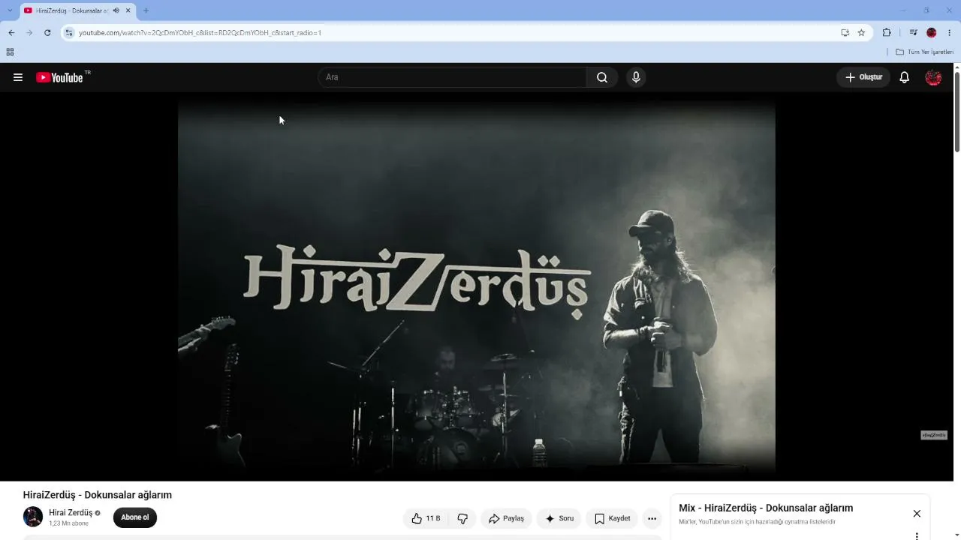Open more actions for the video
The image size is (961, 540).
(x=652, y=518)
